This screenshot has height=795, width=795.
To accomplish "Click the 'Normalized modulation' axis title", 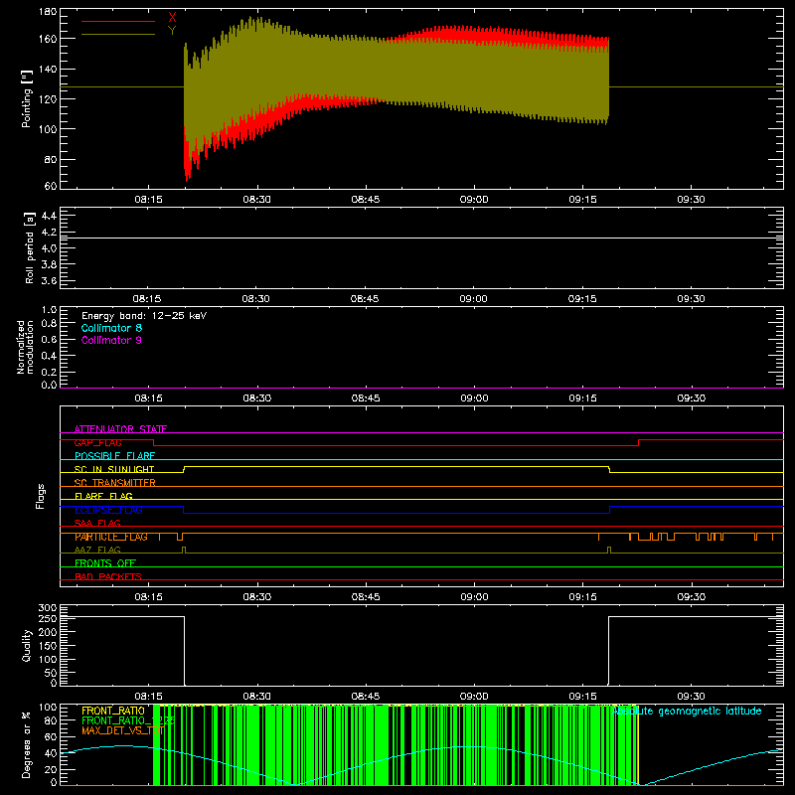I will [24, 347].
